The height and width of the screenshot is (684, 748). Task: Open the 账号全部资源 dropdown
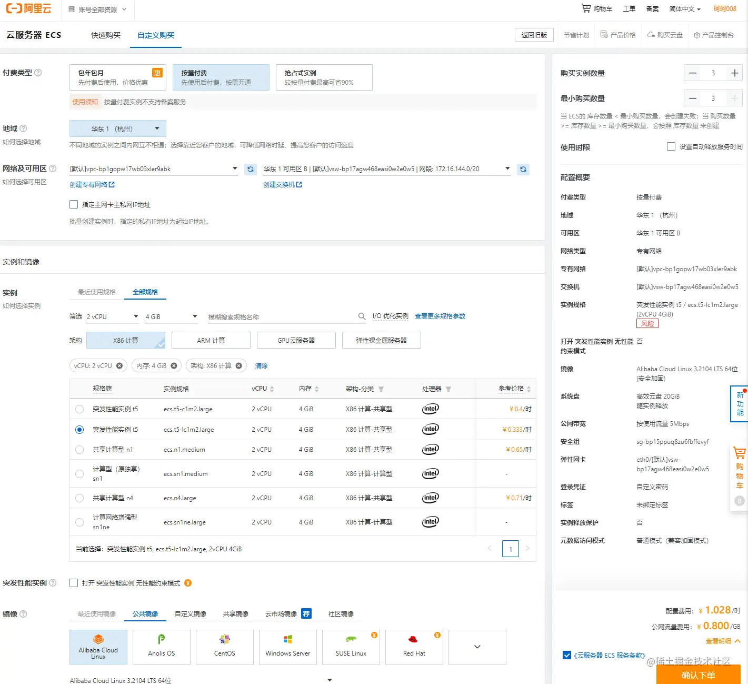pyautogui.click(x=98, y=9)
